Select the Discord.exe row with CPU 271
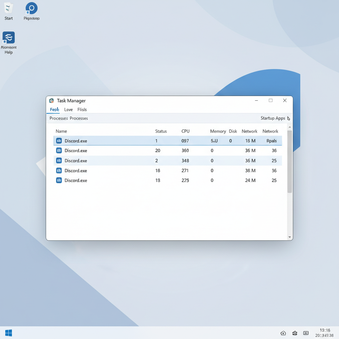 pyautogui.click(x=168, y=170)
